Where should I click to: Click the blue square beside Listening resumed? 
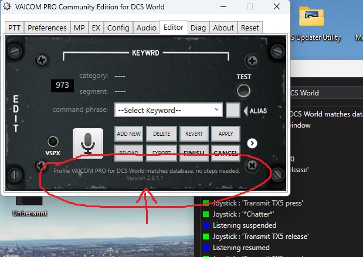206,247
